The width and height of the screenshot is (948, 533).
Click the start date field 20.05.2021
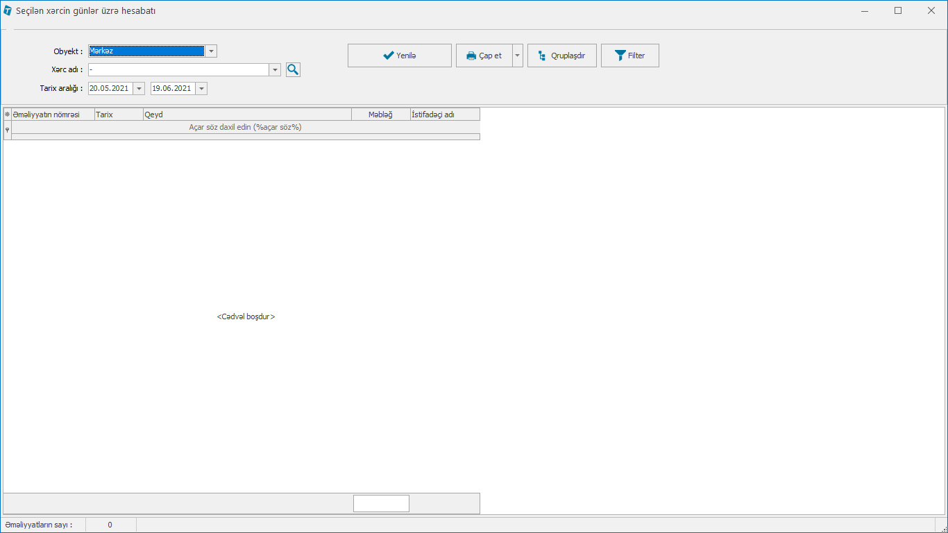point(110,89)
